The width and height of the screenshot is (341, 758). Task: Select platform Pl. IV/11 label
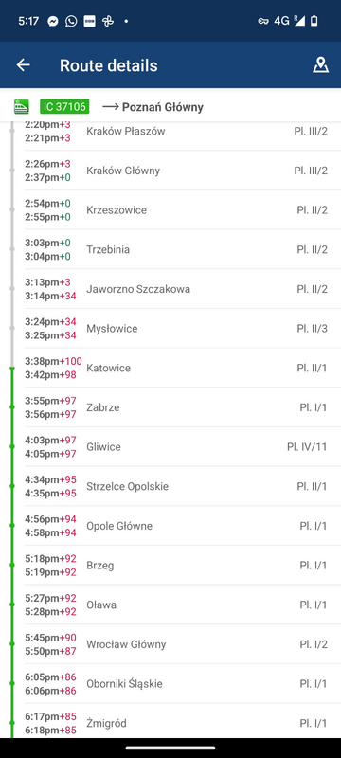pyautogui.click(x=307, y=446)
